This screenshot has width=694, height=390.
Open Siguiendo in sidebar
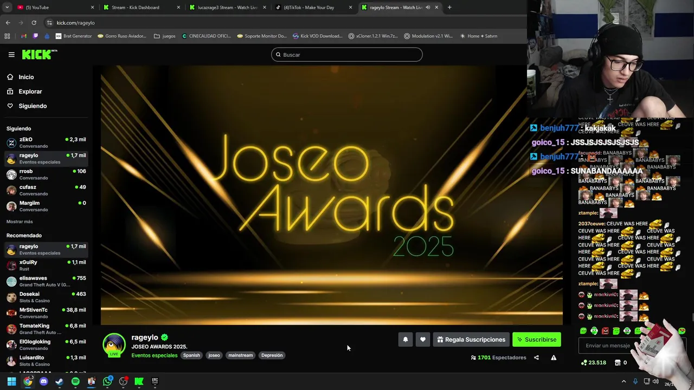tap(33, 106)
